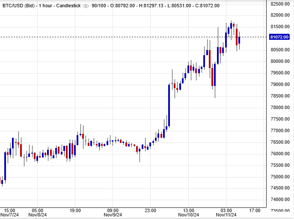Image resolution: width=294 pixels, height=219 pixels.
Task: Click the BTC/USD (Bid) symbol label
Action: pos(19,6)
